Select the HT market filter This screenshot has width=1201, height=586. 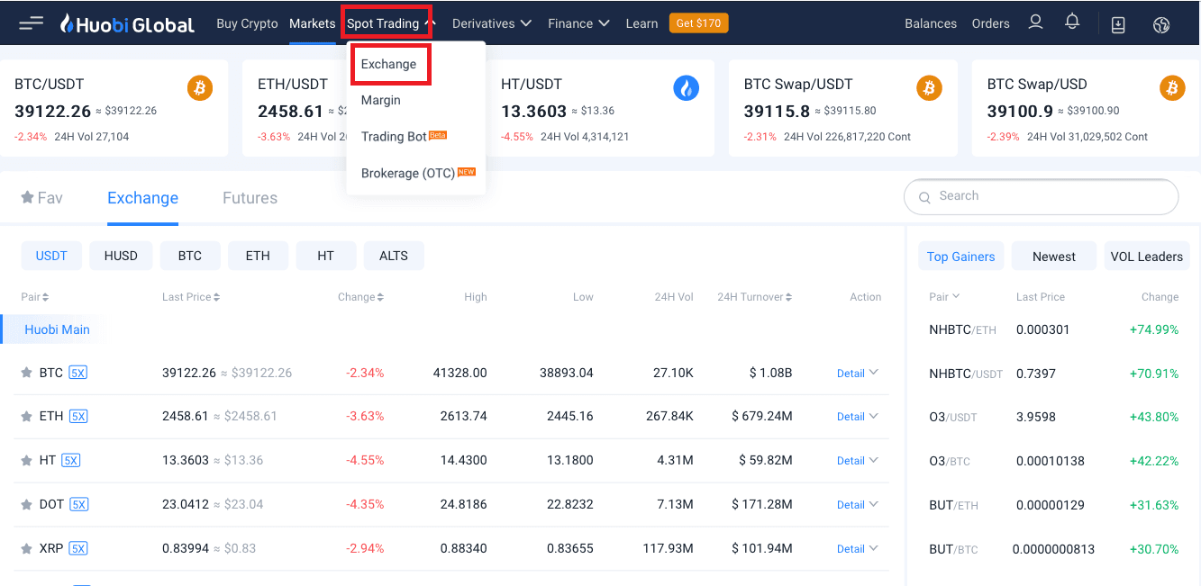326,256
